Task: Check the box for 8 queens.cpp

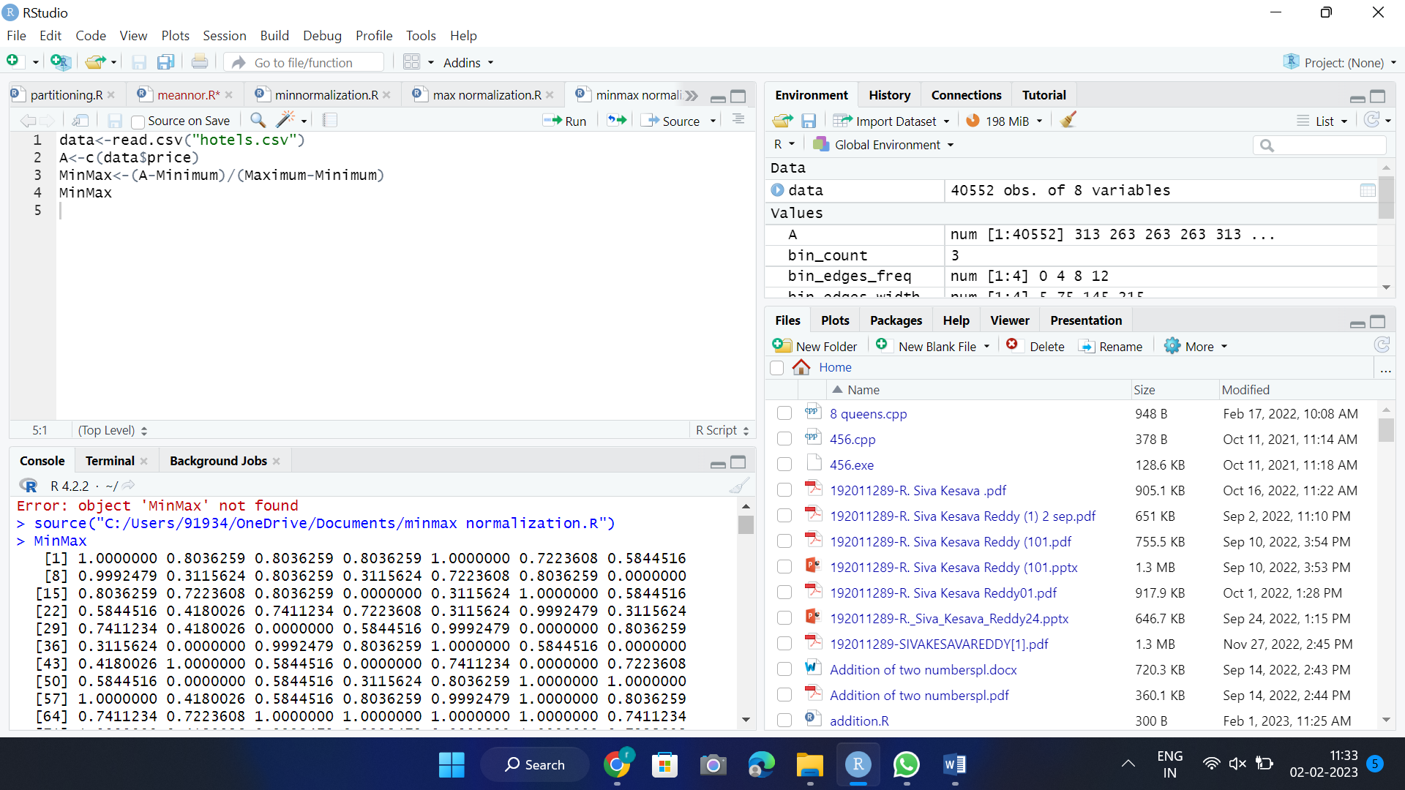Action: pyautogui.click(x=784, y=413)
